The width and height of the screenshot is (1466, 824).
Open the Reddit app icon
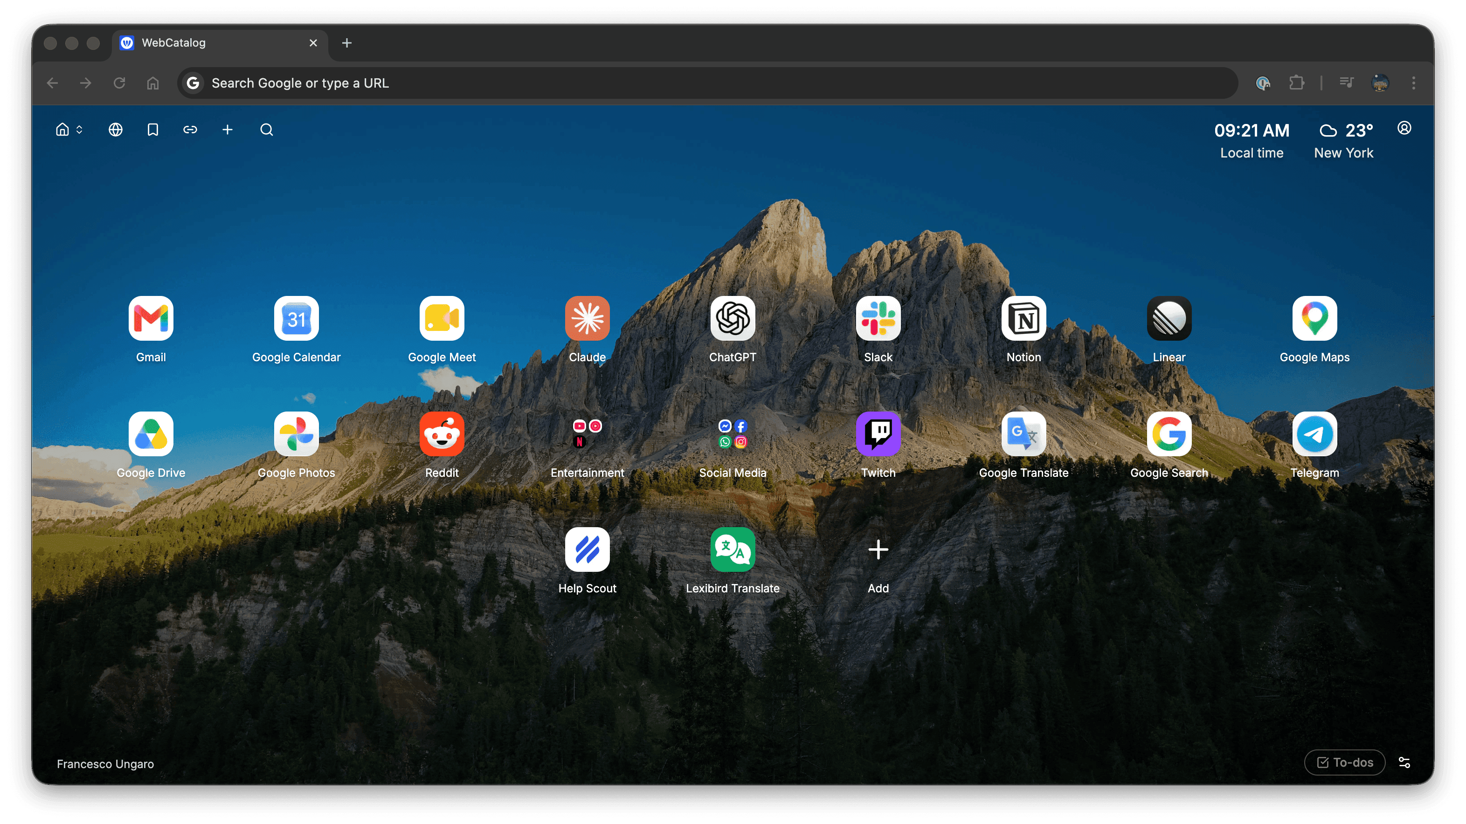442,434
